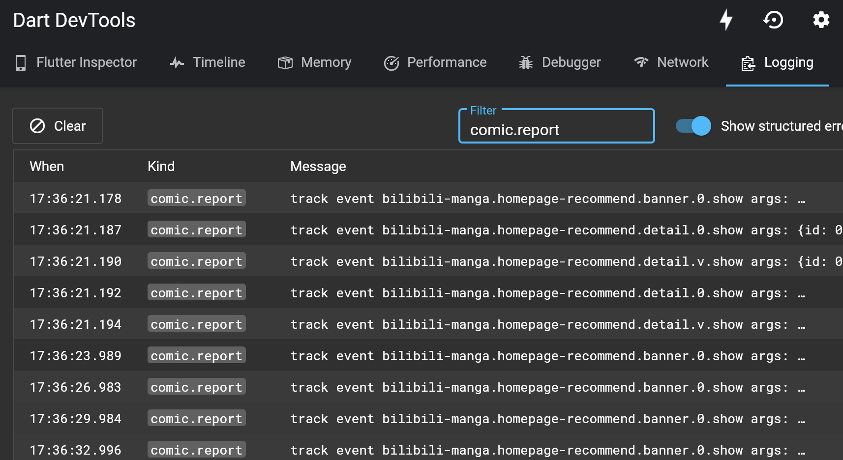Go to the Performance tab

(x=435, y=62)
